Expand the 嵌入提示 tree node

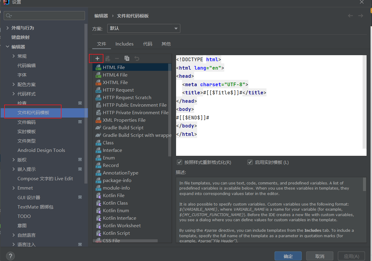pyautogui.click(x=14, y=169)
